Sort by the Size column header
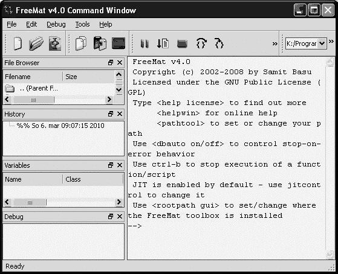Viewport: 338px width, 274px height. (89, 77)
